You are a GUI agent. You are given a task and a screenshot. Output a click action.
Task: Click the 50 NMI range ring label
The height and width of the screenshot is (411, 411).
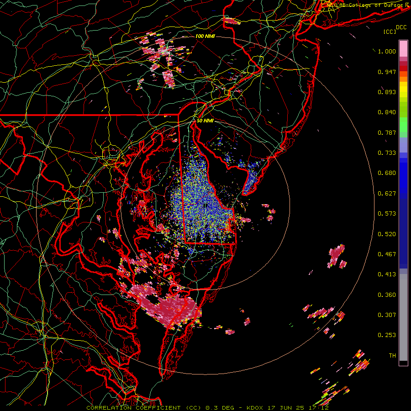(205, 121)
